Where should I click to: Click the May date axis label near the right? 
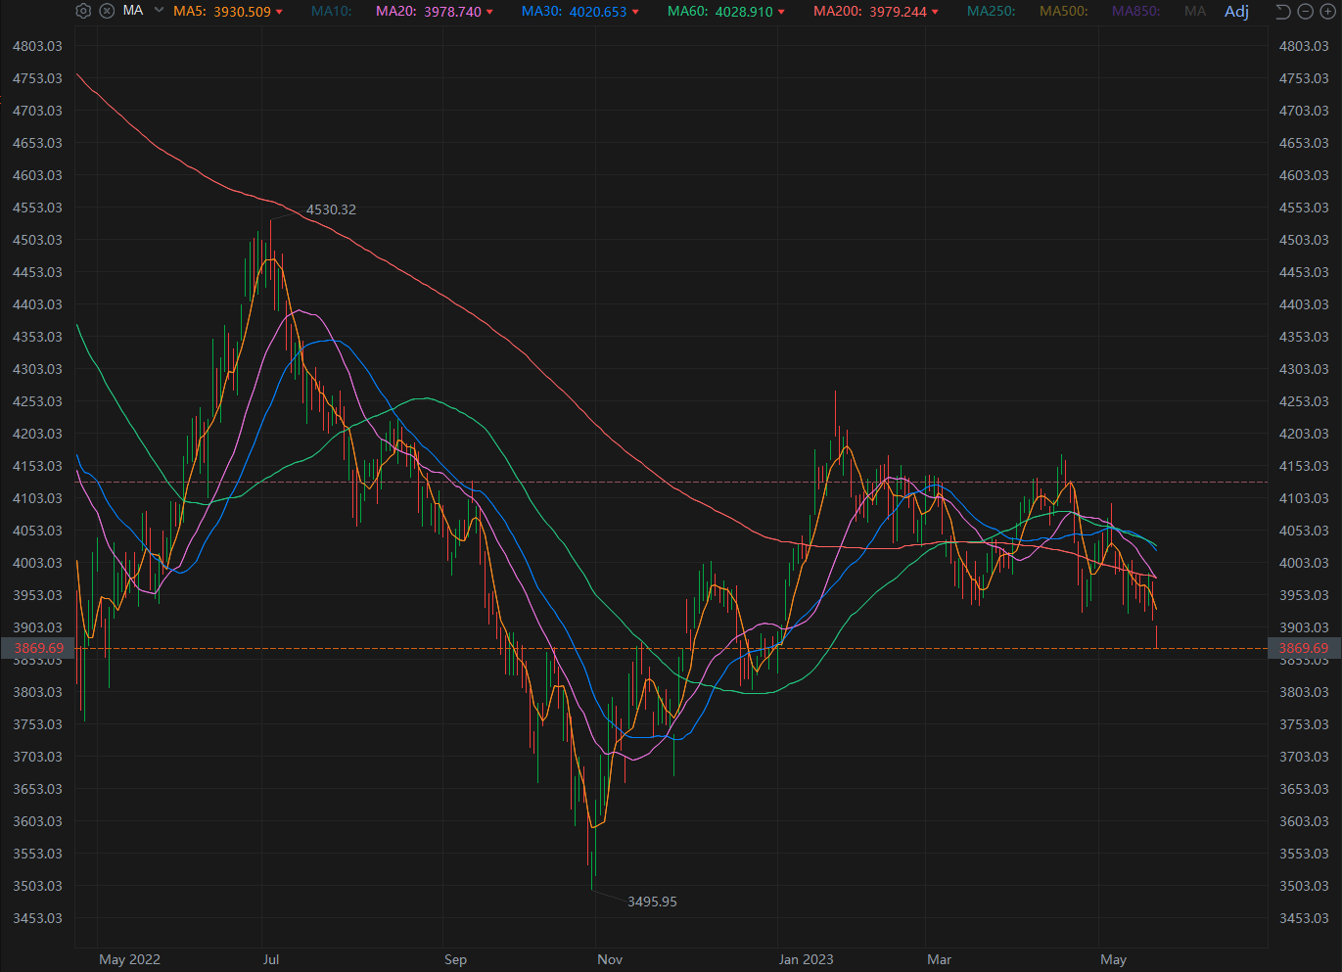1113,959
